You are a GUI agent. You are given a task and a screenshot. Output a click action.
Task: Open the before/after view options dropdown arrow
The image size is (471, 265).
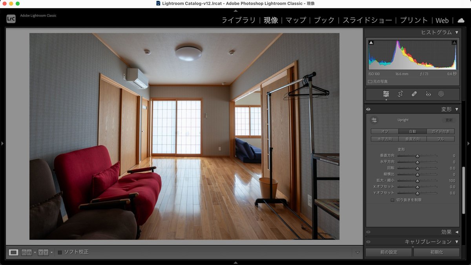tap(51, 252)
